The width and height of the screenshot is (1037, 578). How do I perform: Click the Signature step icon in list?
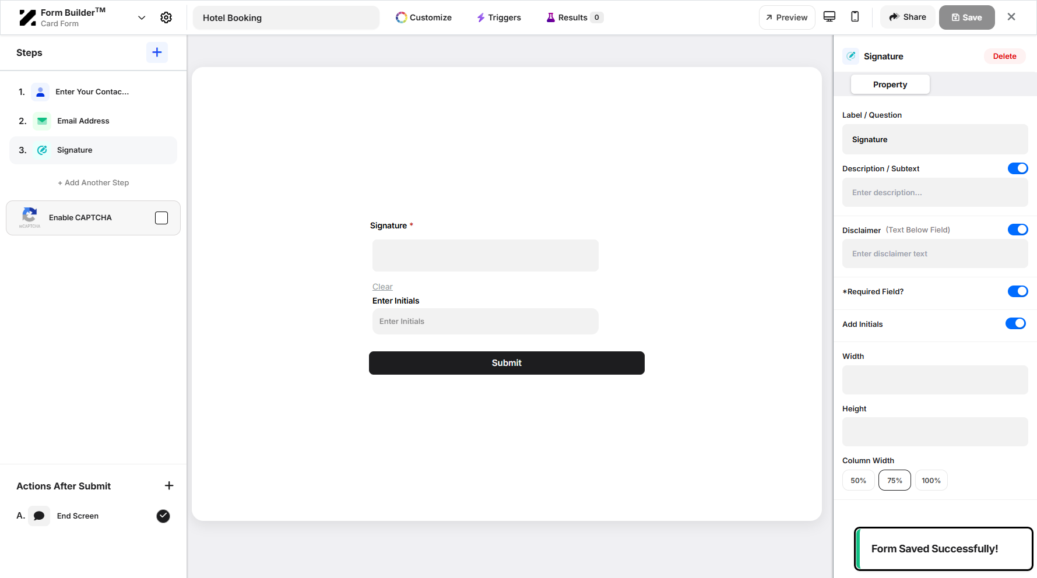coord(42,150)
